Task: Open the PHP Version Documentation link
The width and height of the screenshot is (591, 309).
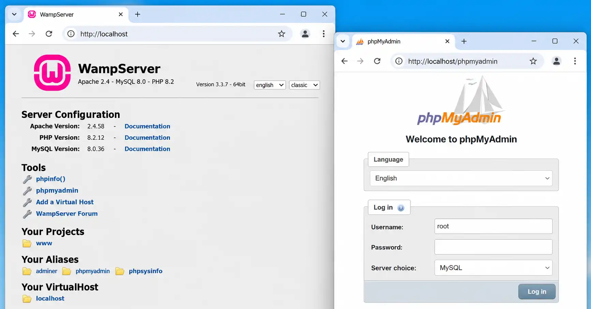Action: [x=147, y=138]
